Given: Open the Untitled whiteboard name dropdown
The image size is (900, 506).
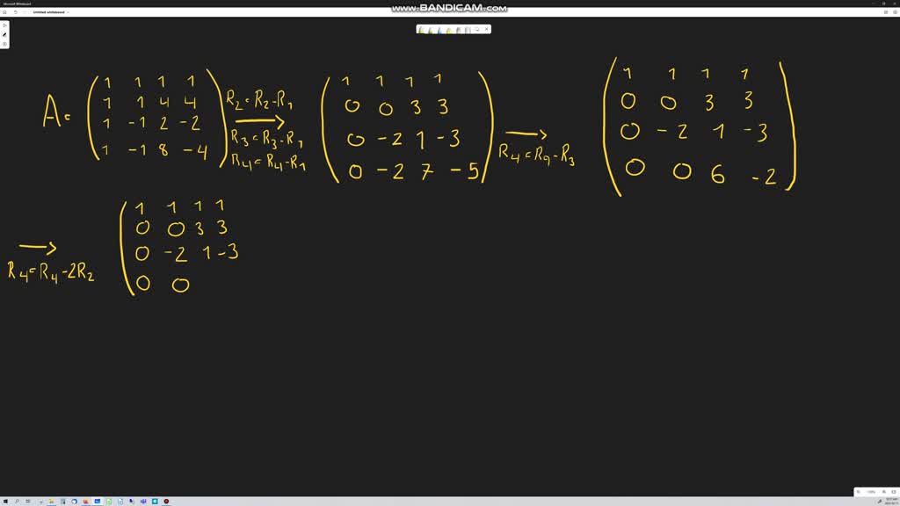Looking at the screenshot, I should [69, 13].
